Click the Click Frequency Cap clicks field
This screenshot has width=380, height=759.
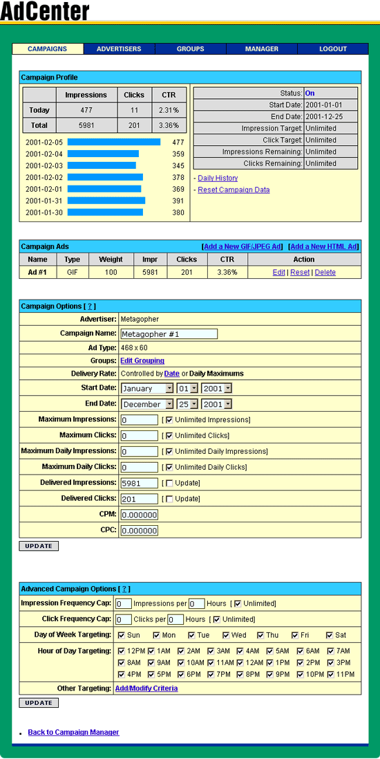pos(124,620)
